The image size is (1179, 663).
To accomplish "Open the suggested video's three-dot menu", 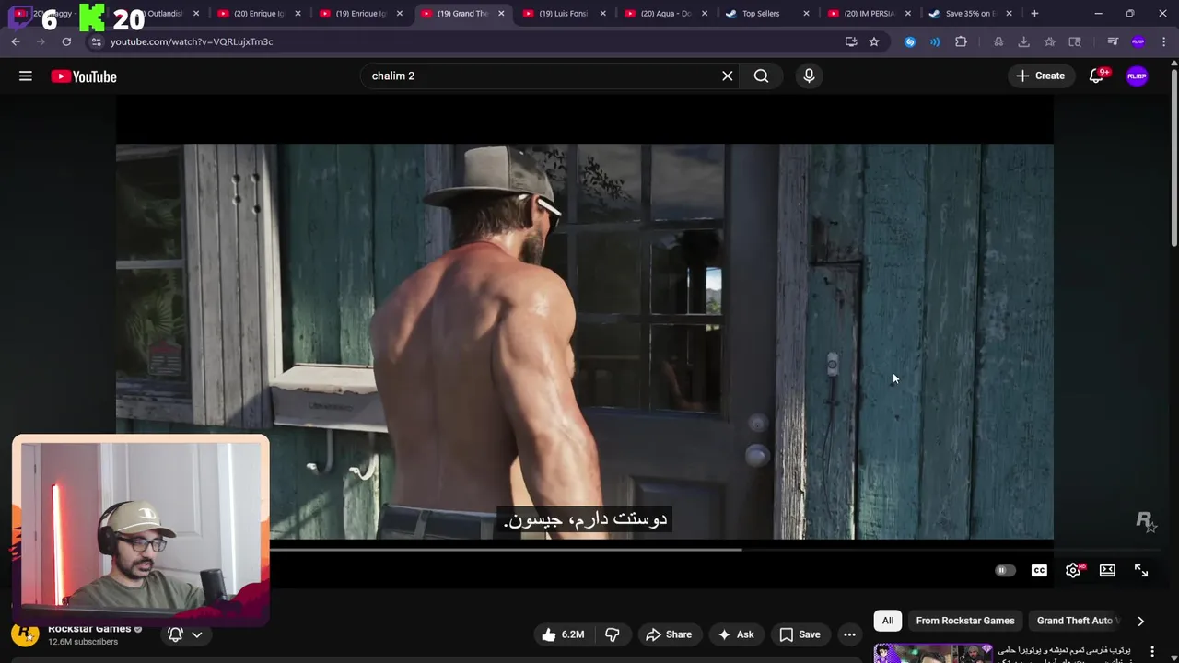I will (1152, 651).
